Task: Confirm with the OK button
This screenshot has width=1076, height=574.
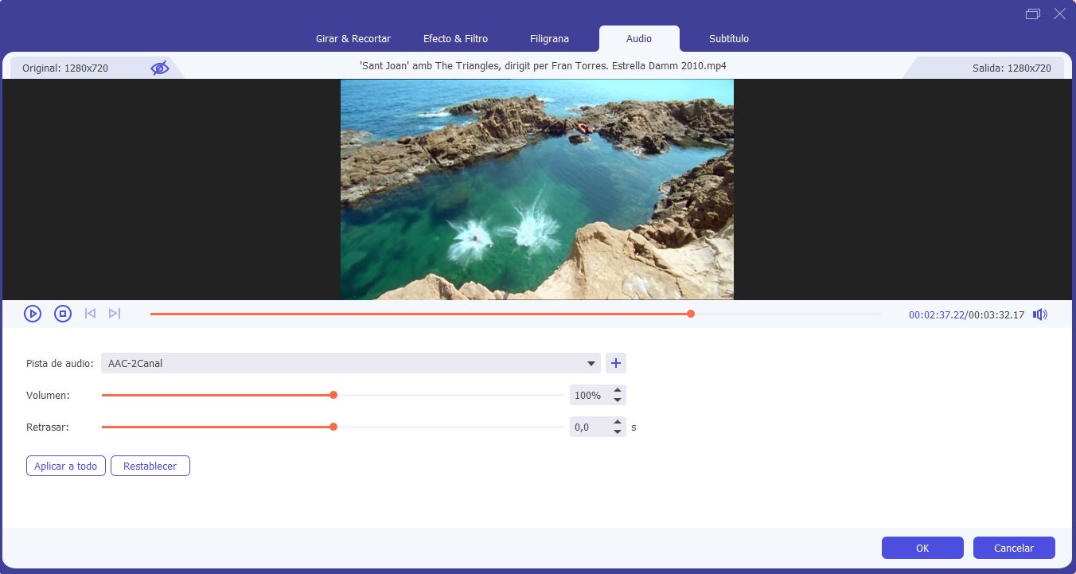Action: pyautogui.click(x=922, y=548)
